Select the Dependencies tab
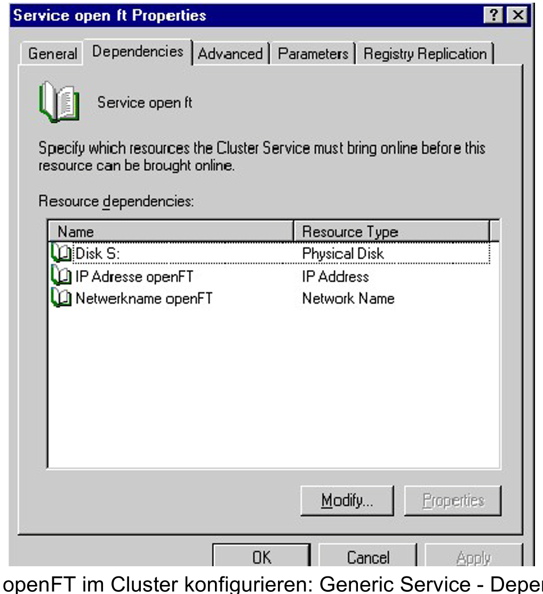 point(138,52)
